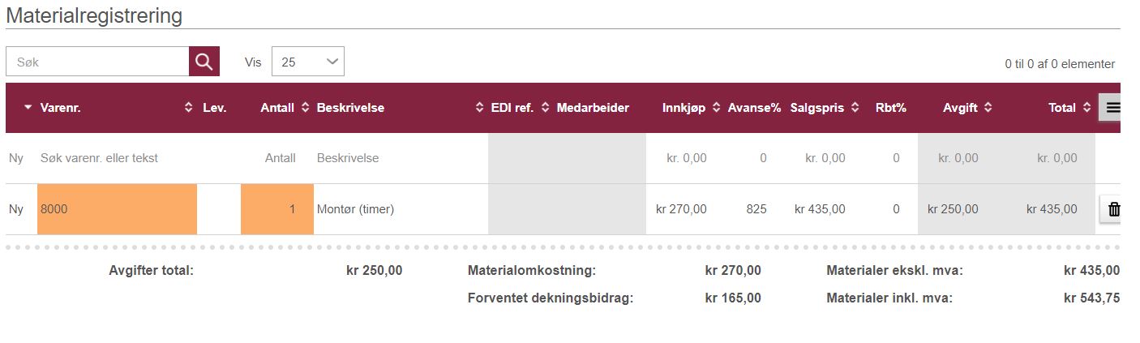Click the Medarbeider column header
The width and height of the screenshot is (1140, 343).
(593, 108)
